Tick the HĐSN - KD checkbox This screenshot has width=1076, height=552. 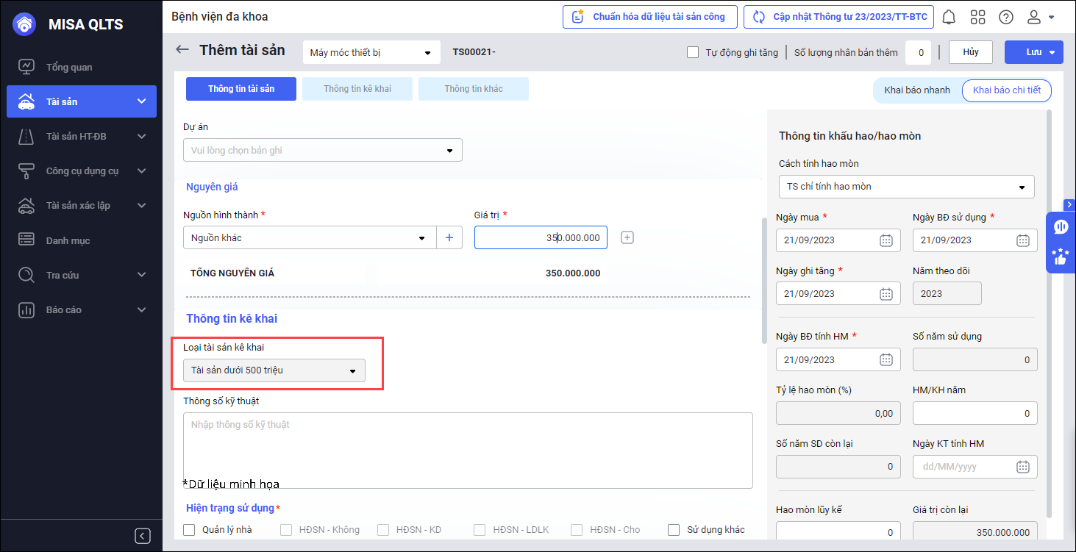[383, 530]
